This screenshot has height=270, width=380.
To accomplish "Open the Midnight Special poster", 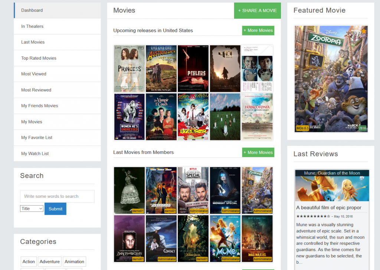I will pos(225,190).
